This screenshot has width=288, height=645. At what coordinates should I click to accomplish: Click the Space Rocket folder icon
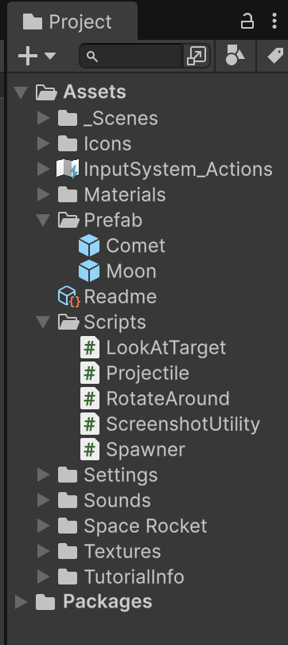click(68, 526)
